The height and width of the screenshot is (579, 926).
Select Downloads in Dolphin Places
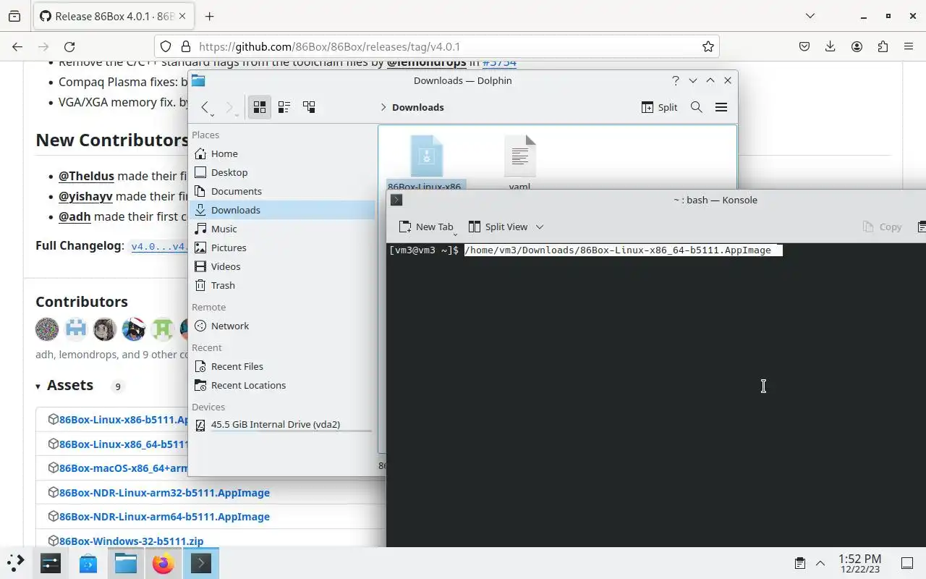click(x=283, y=210)
